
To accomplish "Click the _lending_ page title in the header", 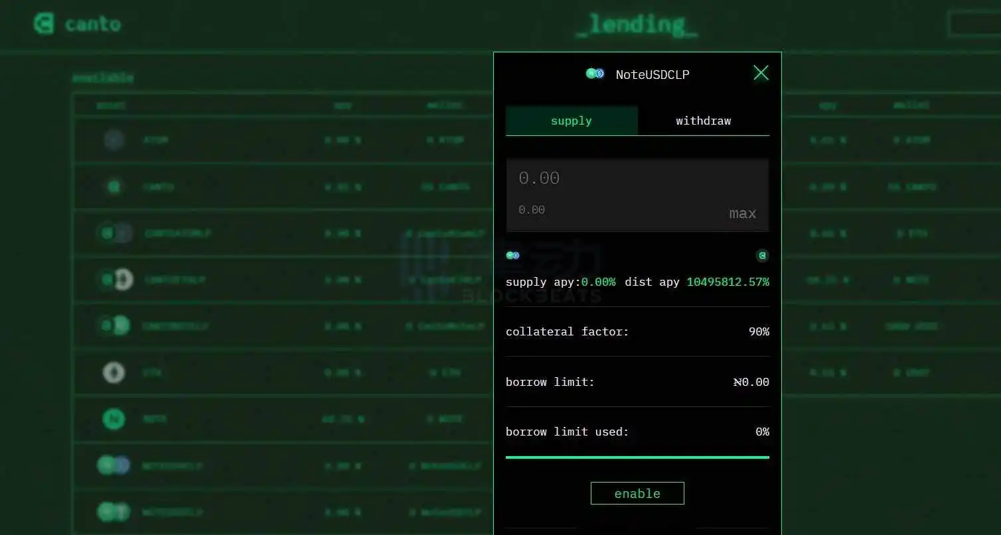I will (636, 25).
